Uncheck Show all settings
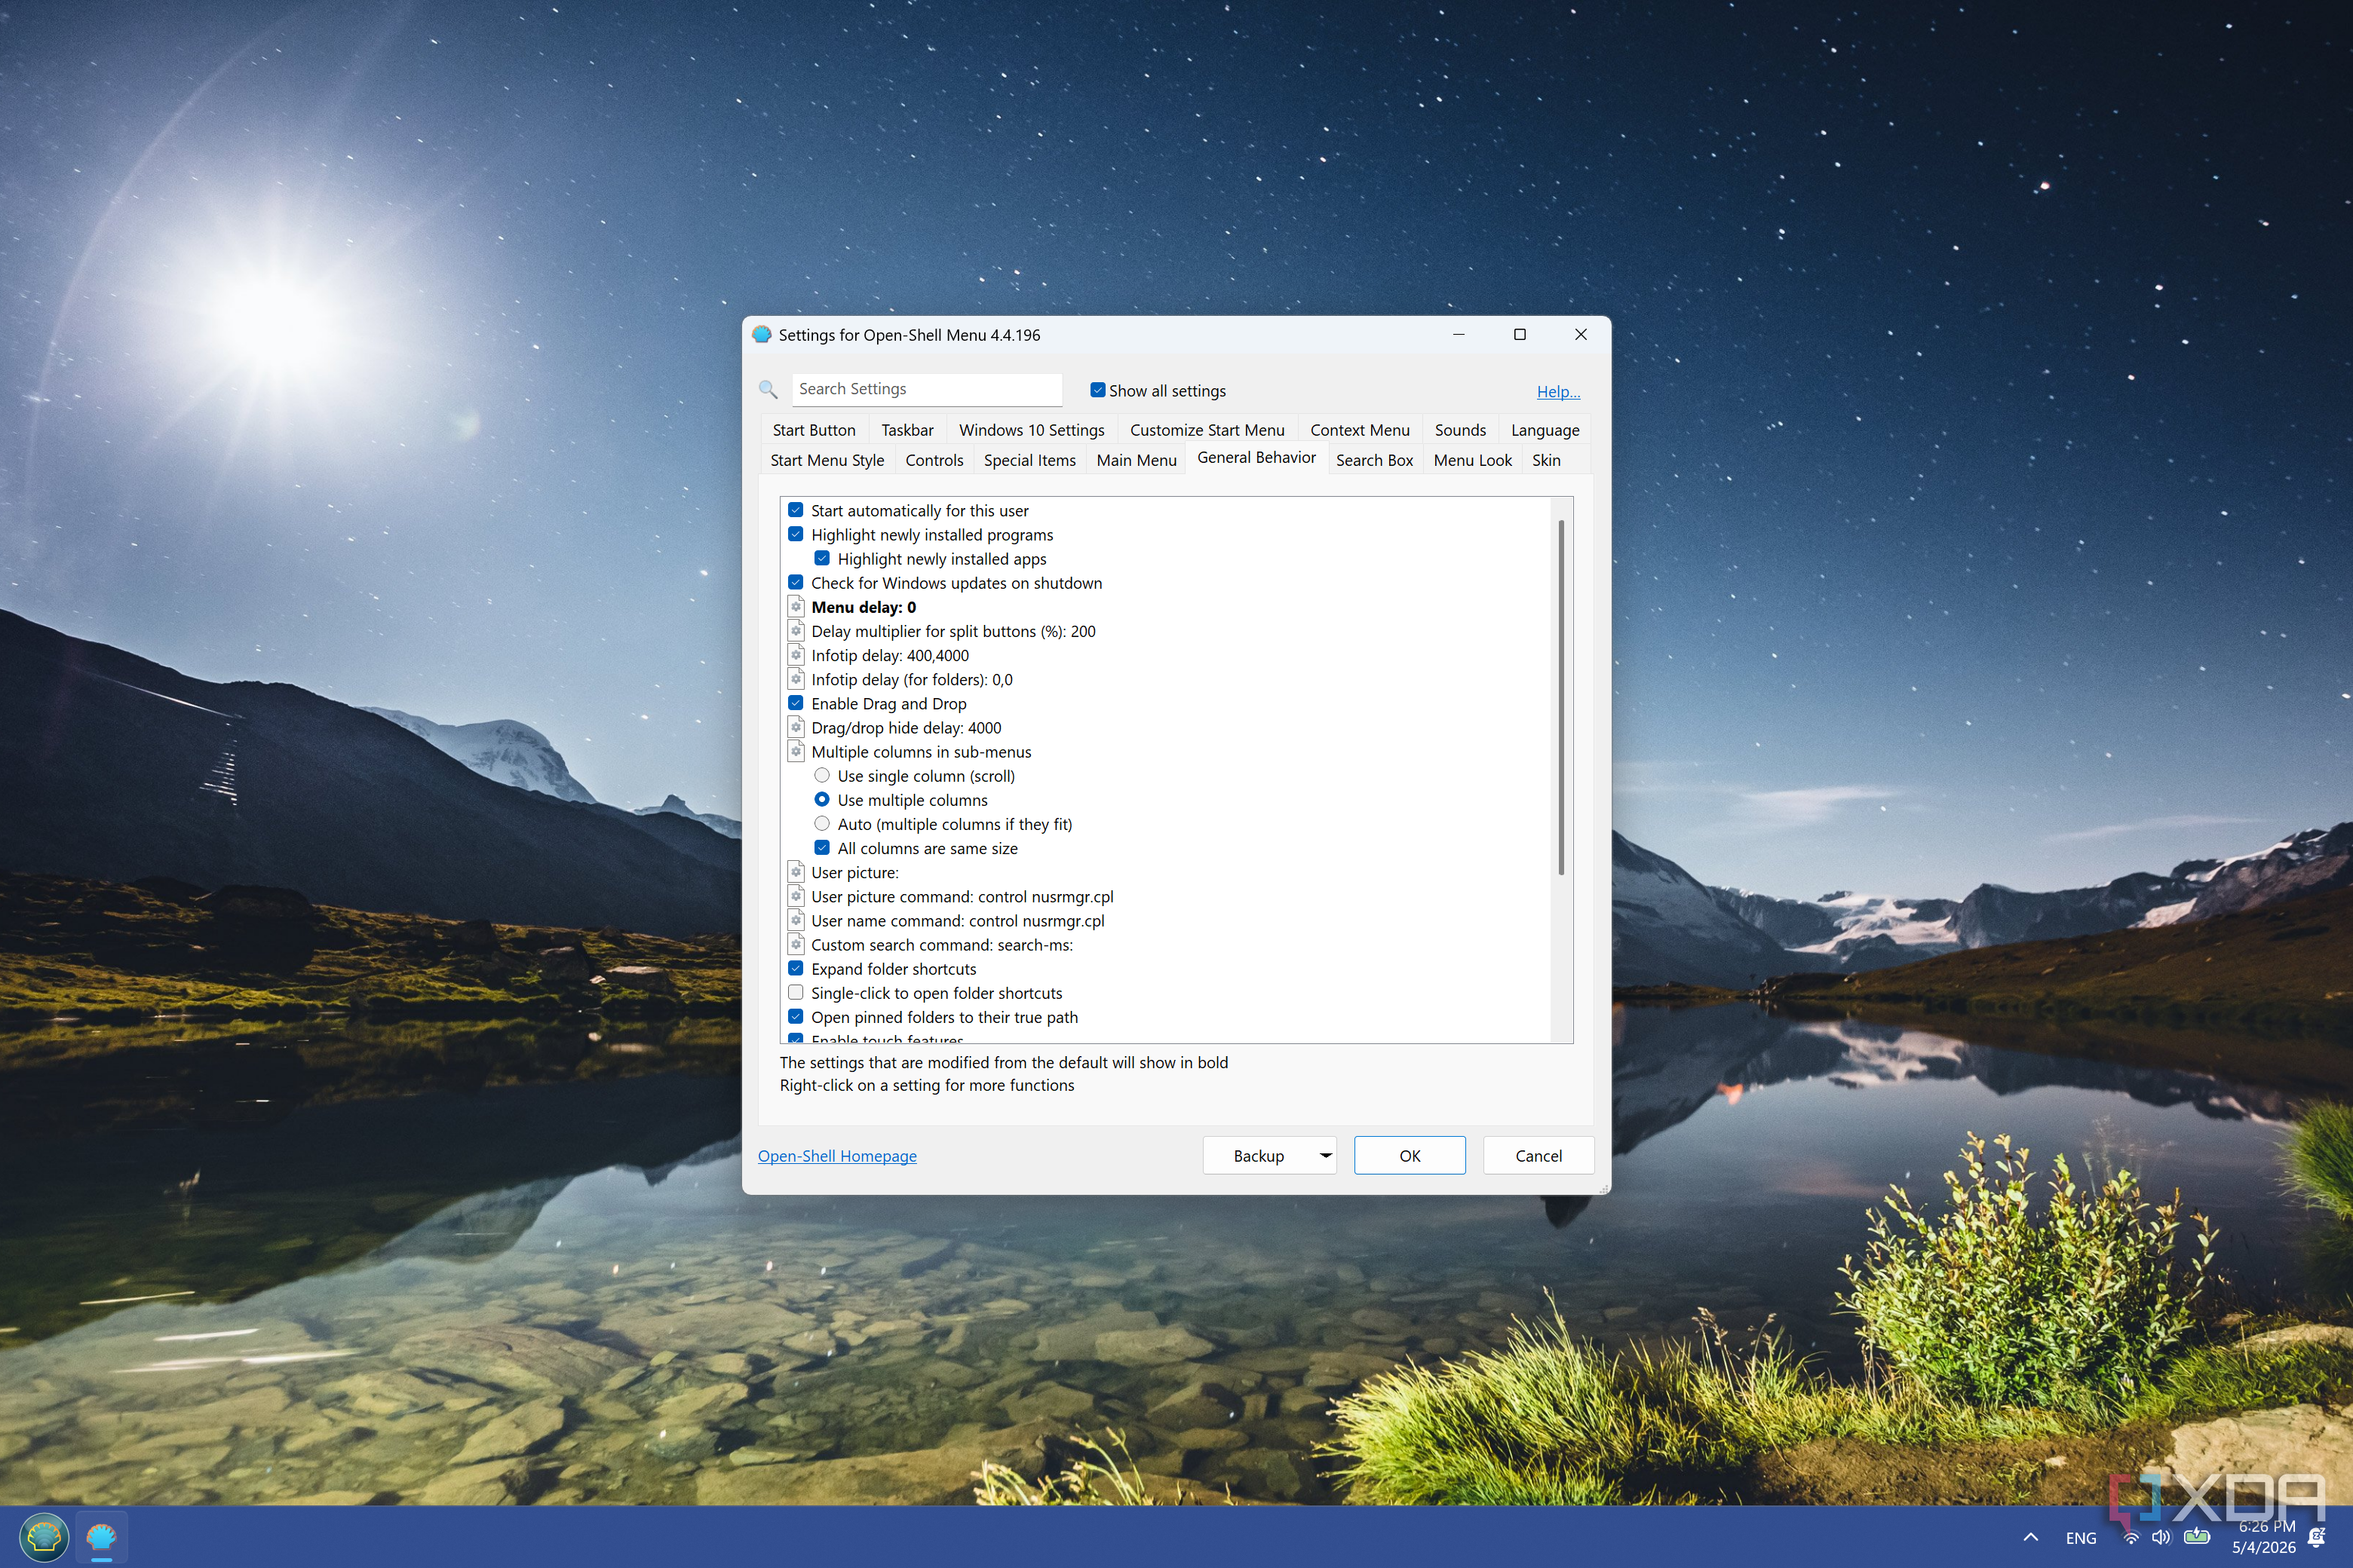The height and width of the screenshot is (1568, 2353). [1097, 390]
